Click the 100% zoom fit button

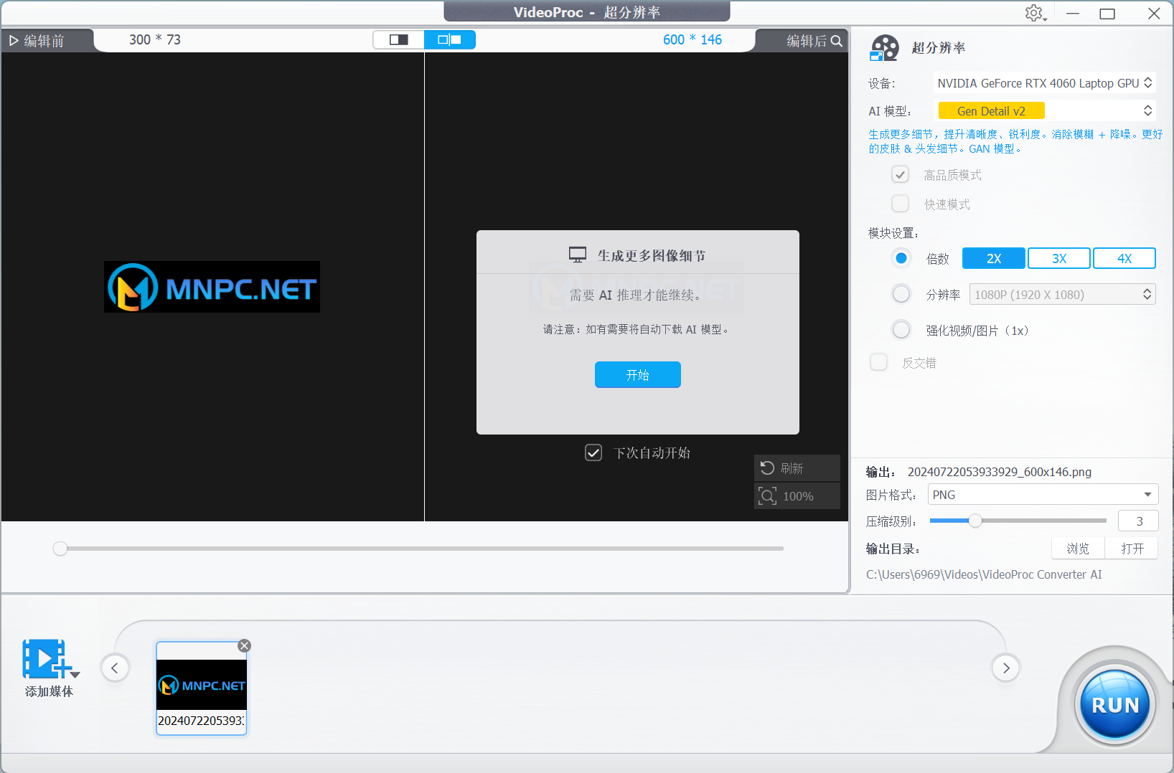tap(797, 496)
